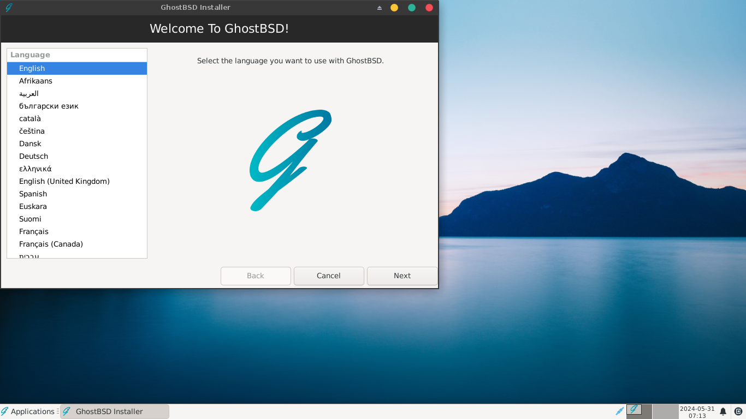Minimize the installer using the yellow button
This screenshot has width=746, height=419.
coord(394,8)
